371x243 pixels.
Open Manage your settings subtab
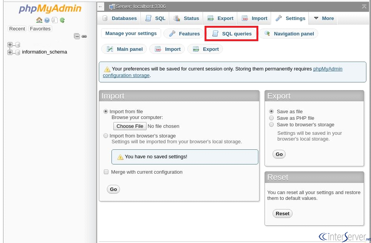pyautogui.click(x=131, y=34)
